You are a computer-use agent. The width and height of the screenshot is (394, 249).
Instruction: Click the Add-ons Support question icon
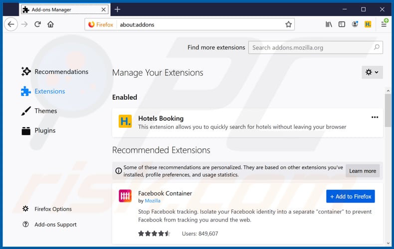pyautogui.click(x=25, y=224)
